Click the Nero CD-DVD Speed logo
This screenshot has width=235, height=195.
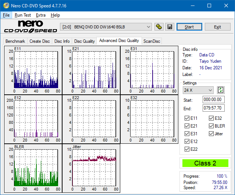coord(31,27)
